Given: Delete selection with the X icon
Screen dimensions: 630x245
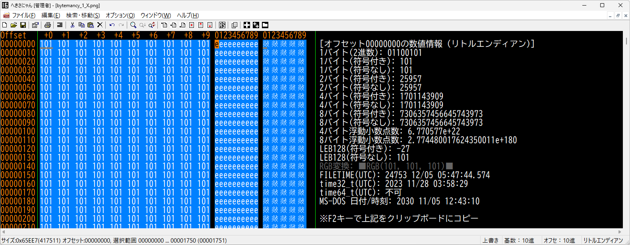Looking at the screenshot, I should [100, 25].
